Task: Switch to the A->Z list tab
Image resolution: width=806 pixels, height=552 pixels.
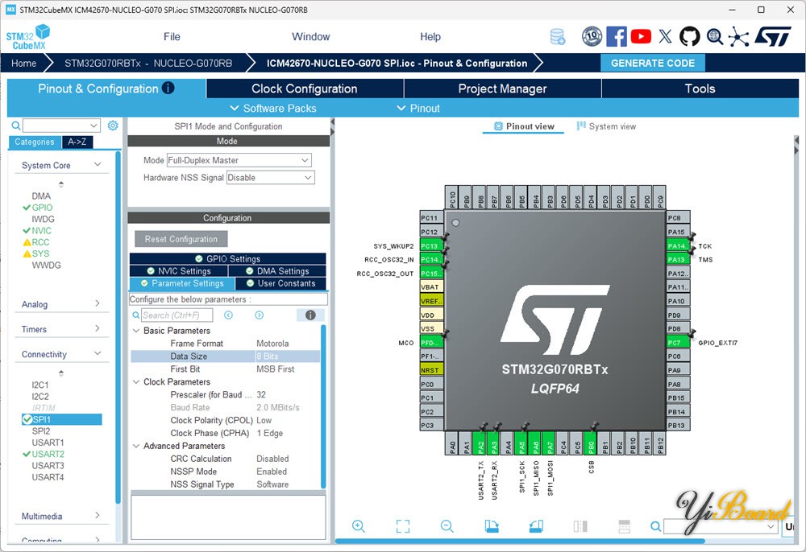Action: 77,142
